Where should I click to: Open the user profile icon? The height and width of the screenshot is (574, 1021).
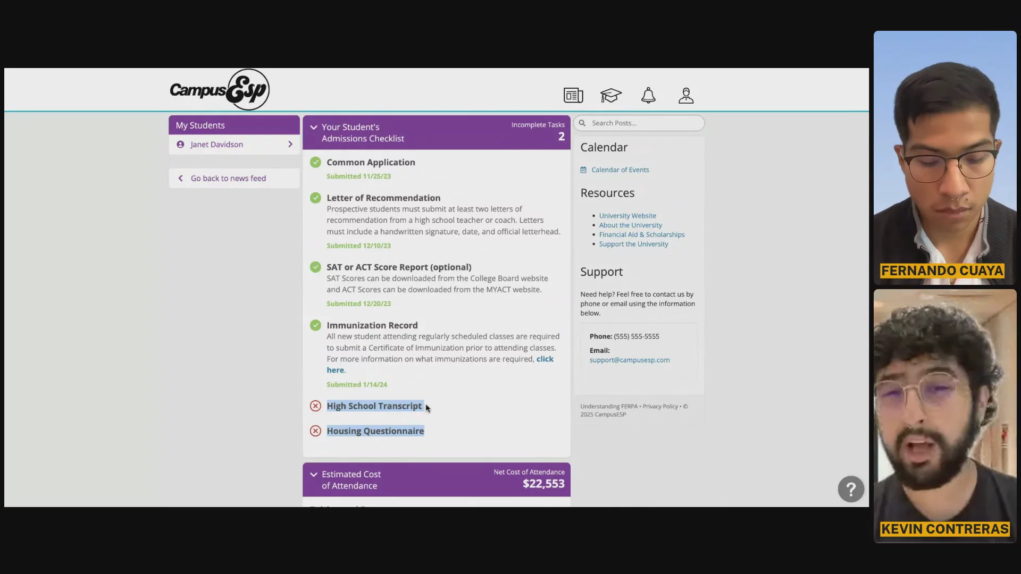click(686, 96)
